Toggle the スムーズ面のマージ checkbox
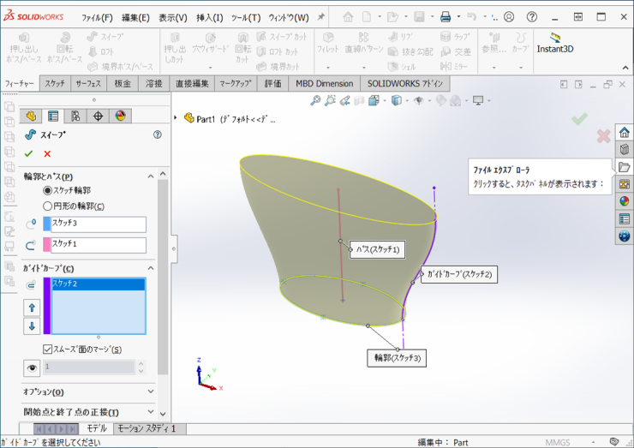 tap(48, 349)
